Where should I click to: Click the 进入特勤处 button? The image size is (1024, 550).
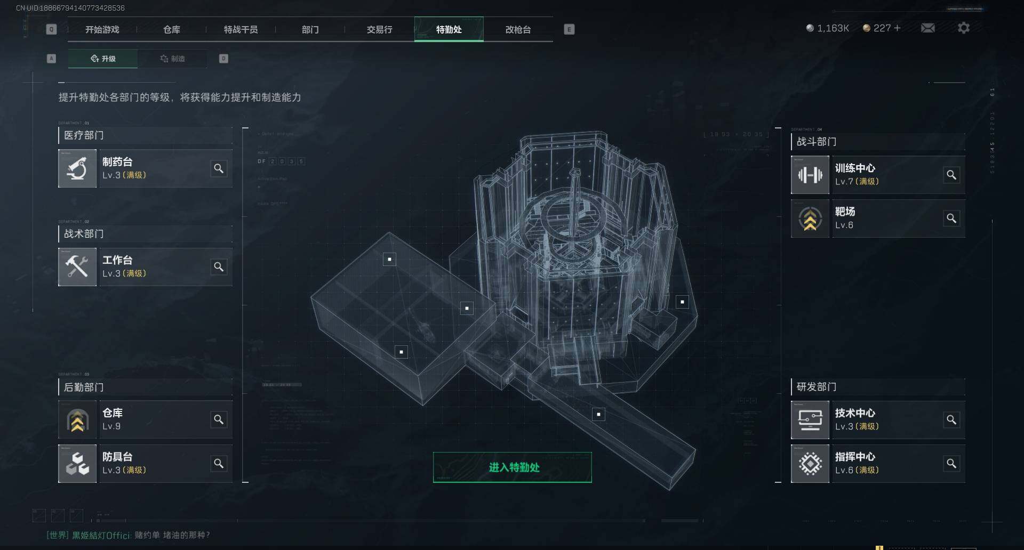point(513,467)
